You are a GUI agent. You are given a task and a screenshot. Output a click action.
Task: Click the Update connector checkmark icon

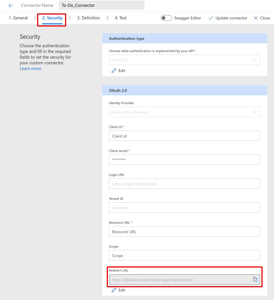pyautogui.click(x=211, y=18)
